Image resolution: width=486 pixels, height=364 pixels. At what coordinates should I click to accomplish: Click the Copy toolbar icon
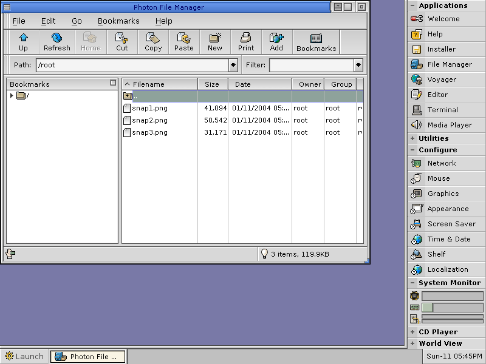pos(152,41)
